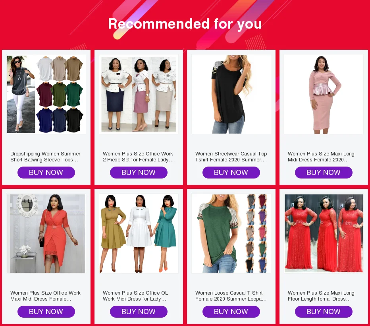Click the Recommended for you banner heading
370x326 pixels.
(x=185, y=24)
